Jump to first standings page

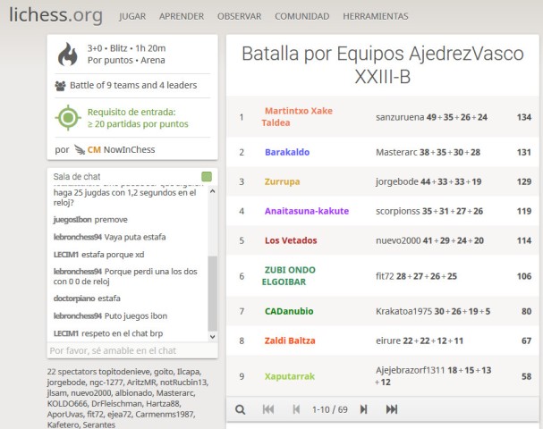[267, 409]
